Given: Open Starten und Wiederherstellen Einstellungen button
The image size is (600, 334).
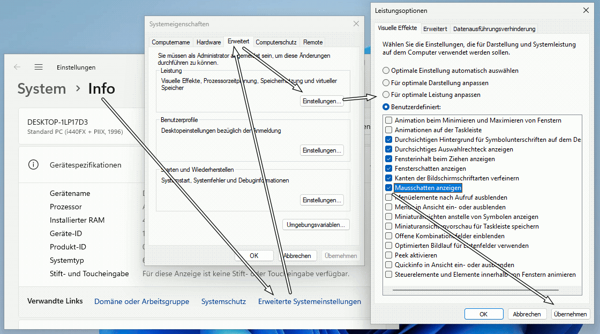Looking at the screenshot, I should click(321, 200).
